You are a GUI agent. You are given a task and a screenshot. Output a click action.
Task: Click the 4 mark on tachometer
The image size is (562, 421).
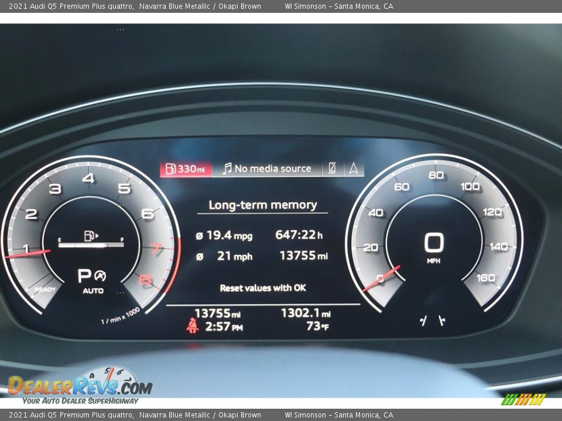coord(88,178)
